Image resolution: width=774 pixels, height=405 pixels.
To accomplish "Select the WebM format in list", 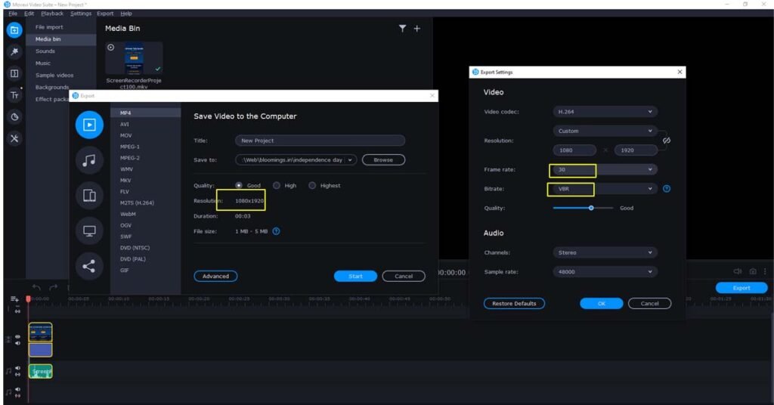I will pos(128,214).
